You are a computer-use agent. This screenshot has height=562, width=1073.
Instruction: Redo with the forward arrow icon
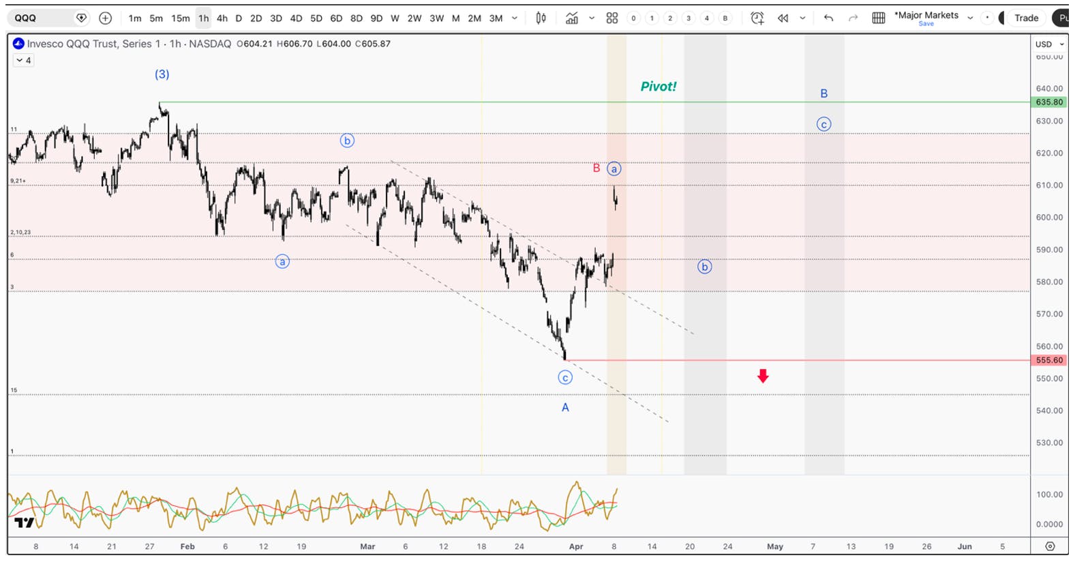pos(853,18)
